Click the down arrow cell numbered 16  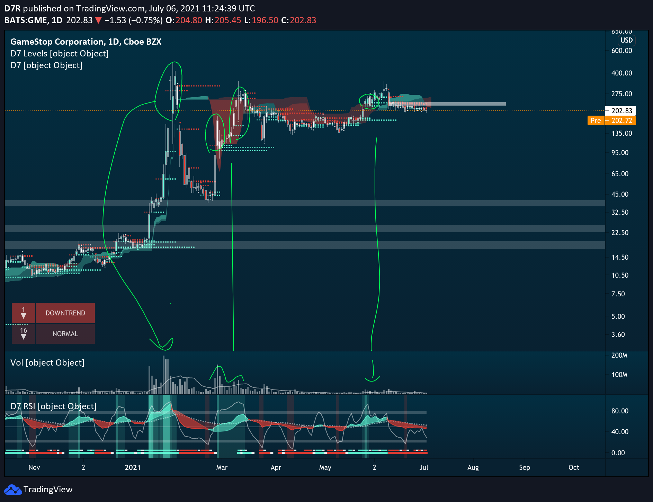pos(24,334)
